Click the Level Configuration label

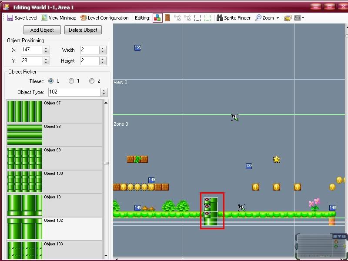[108, 18]
